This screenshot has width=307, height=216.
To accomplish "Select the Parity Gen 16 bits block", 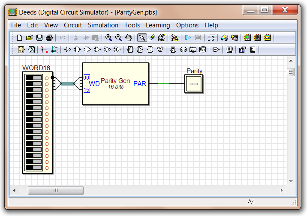I will pos(115,83).
